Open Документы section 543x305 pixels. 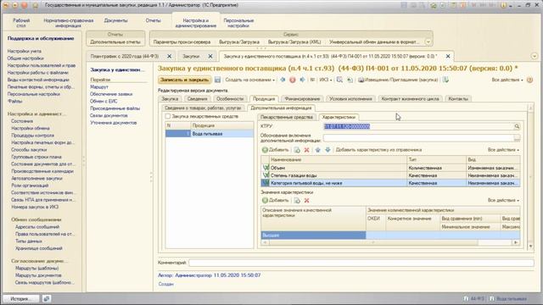[115, 20]
